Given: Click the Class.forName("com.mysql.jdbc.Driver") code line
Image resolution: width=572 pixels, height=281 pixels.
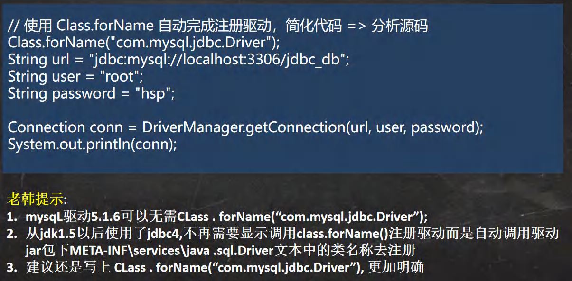Looking at the screenshot, I should click(x=144, y=43).
